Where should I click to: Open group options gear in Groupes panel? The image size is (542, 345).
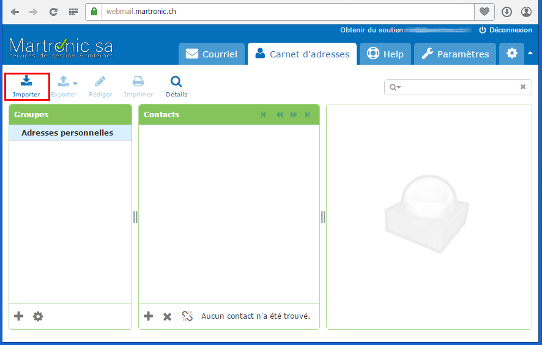(x=38, y=316)
